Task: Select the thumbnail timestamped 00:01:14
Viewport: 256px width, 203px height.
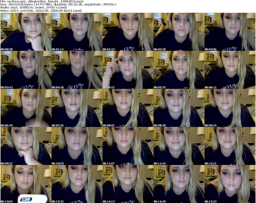Action: pyautogui.click(x=77, y=32)
